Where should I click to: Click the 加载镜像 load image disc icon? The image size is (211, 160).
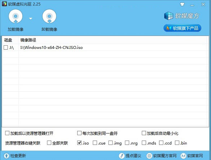(x=16, y=16)
